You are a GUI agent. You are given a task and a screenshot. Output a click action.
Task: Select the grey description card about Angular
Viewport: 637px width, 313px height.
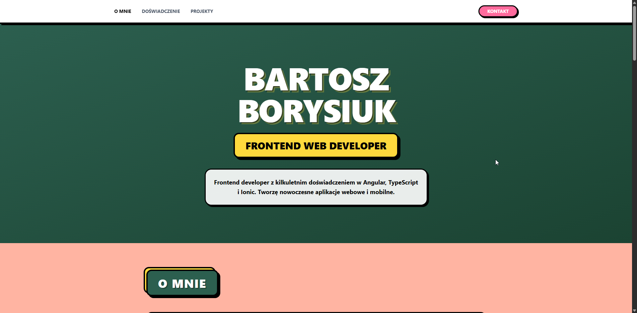[316, 187]
